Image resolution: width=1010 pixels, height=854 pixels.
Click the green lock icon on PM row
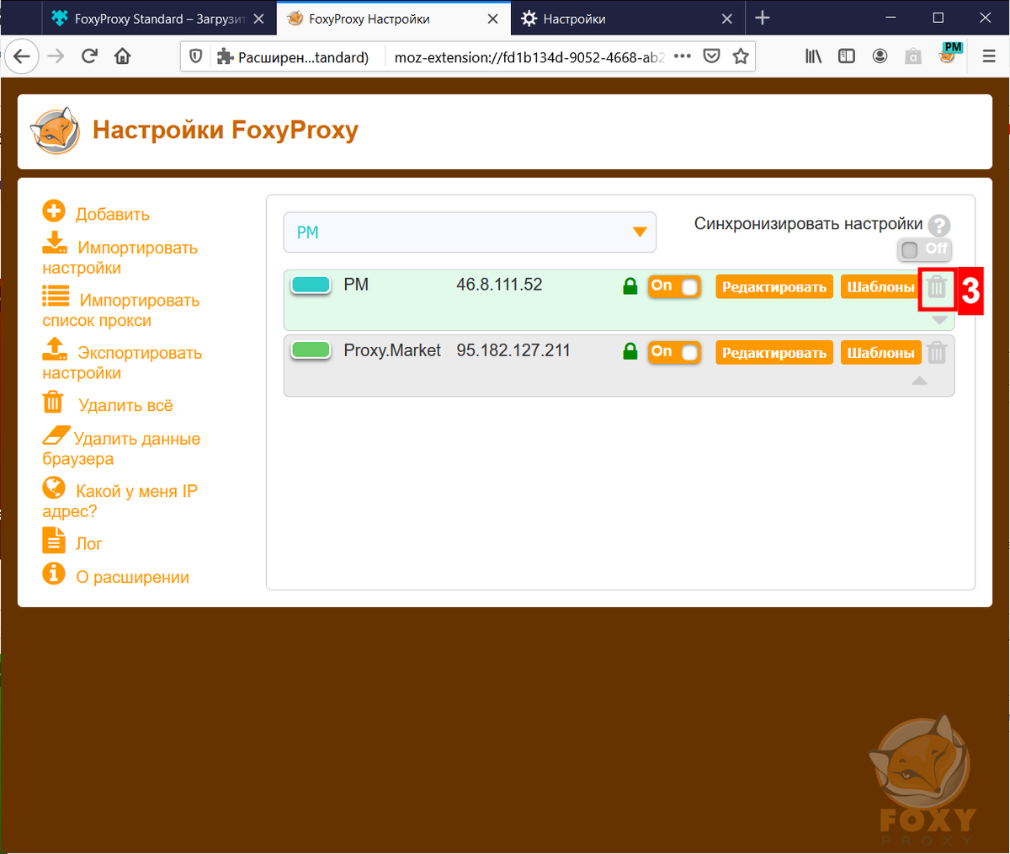tap(630, 287)
